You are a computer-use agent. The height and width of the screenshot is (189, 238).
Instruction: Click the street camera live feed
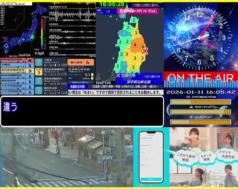point(66,157)
